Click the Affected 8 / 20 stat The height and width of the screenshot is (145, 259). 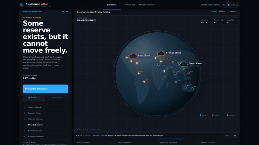pyautogui.click(x=206, y=21)
